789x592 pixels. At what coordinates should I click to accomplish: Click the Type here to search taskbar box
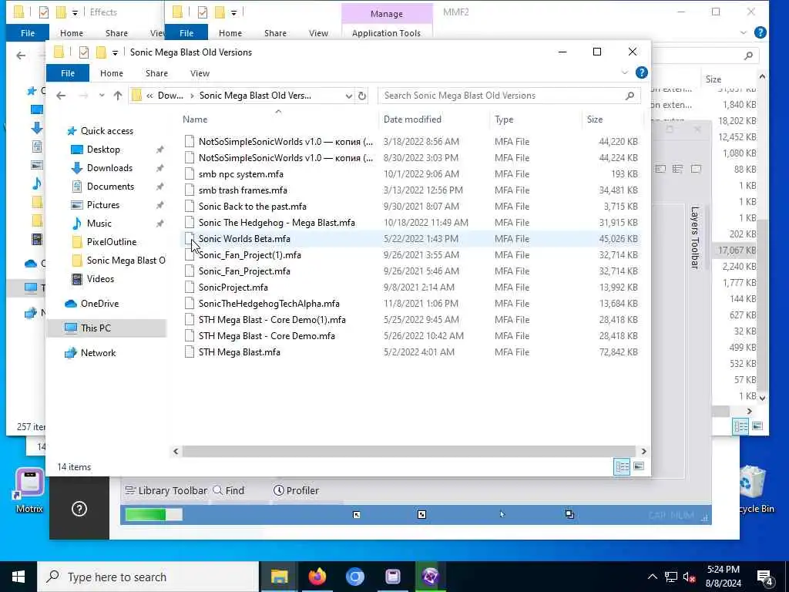(149, 577)
